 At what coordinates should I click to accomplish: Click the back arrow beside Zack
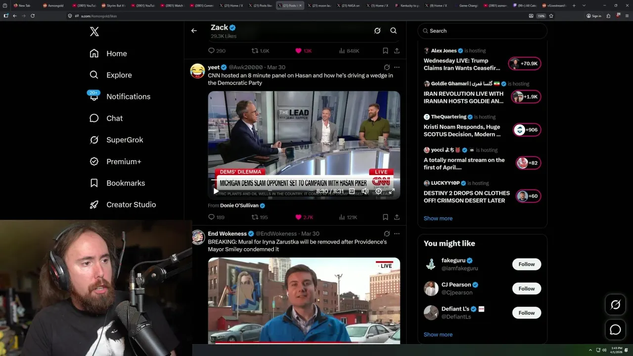tap(194, 31)
